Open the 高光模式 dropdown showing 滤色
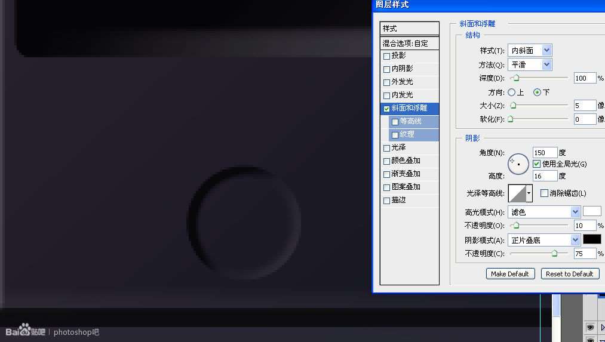This screenshot has width=605, height=342. pyautogui.click(x=544, y=212)
